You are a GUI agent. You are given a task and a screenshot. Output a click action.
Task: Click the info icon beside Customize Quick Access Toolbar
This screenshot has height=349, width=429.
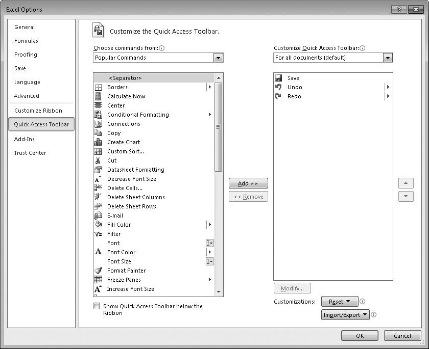pyautogui.click(x=363, y=48)
